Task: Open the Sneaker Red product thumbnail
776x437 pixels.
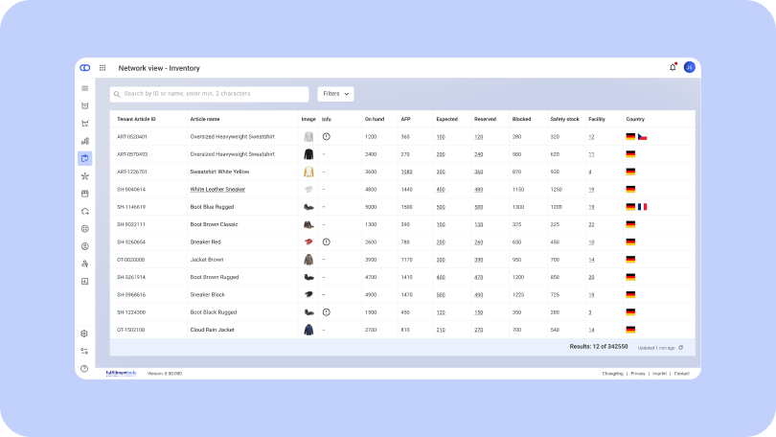Action: pyautogui.click(x=308, y=242)
